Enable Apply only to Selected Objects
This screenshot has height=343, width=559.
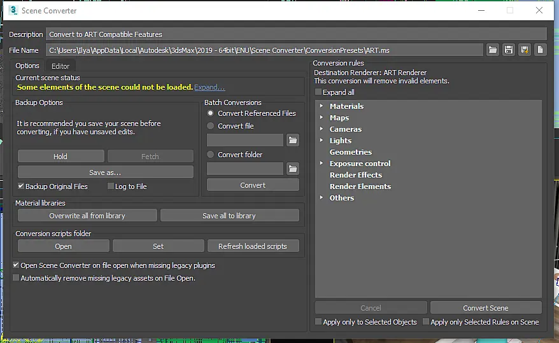pos(318,321)
